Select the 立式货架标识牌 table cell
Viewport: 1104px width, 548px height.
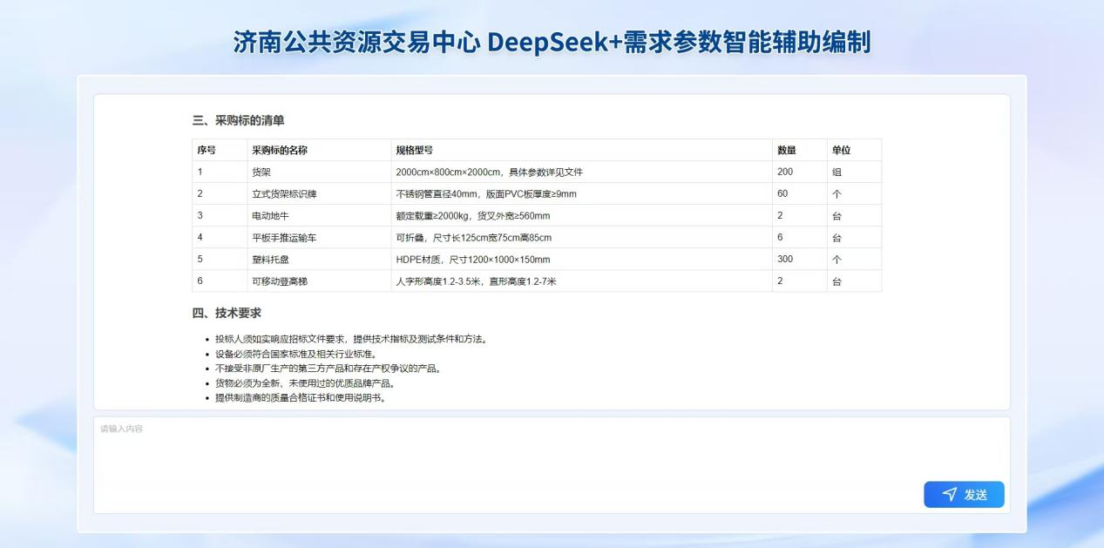coord(284,193)
